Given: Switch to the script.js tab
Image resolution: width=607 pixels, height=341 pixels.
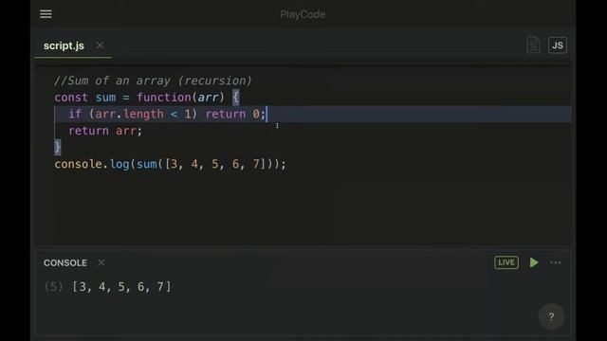Looking at the screenshot, I should (x=64, y=45).
